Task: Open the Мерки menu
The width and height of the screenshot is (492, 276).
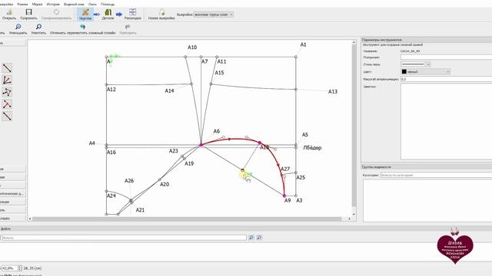Action: [x=37, y=5]
